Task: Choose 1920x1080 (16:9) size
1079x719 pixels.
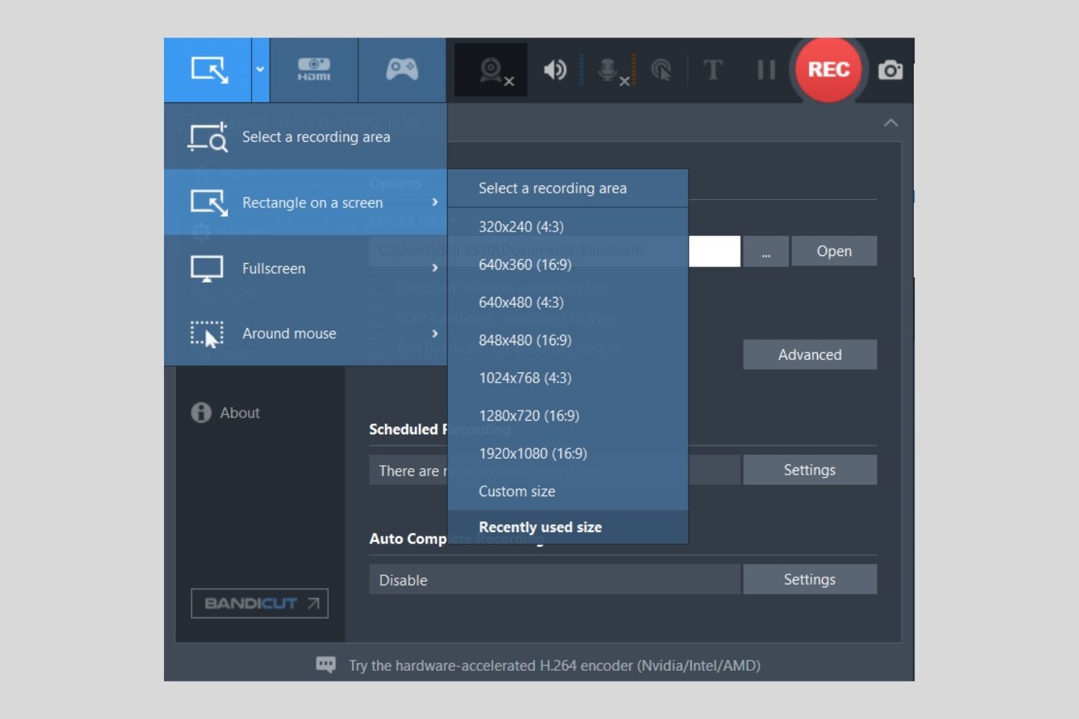Action: (x=533, y=454)
